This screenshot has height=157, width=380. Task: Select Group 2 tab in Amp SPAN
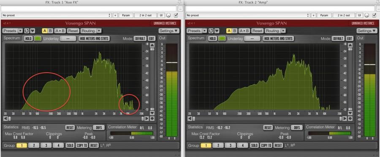coord(218,145)
